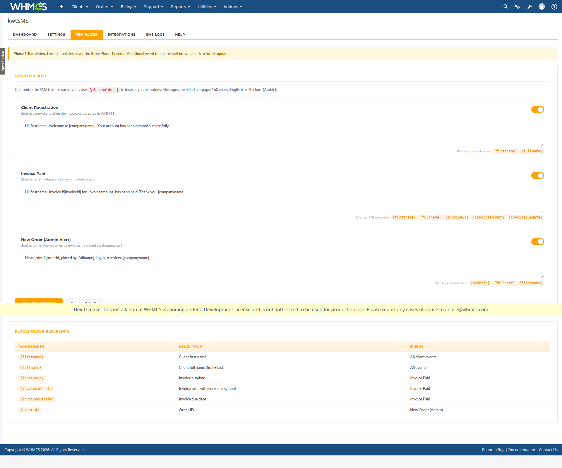Insert the {invoiceduedate} placeholder chip
Screen dimensions: 562x468
(525, 217)
